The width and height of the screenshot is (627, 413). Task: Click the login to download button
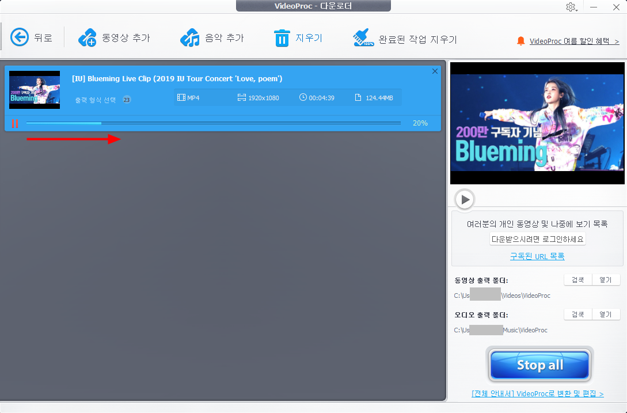[x=537, y=239]
